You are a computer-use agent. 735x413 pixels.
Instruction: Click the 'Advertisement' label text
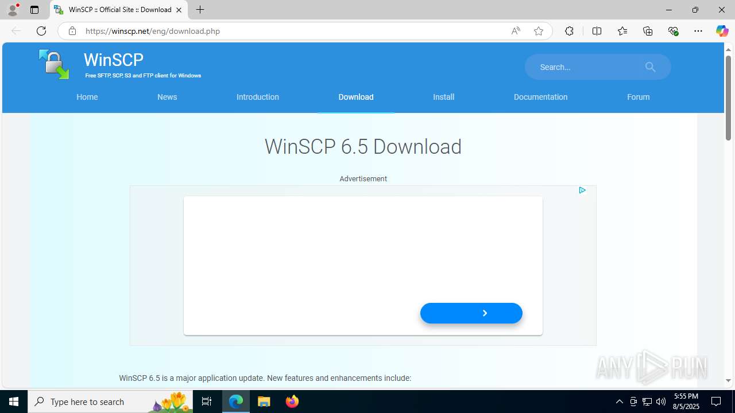(363, 178)
